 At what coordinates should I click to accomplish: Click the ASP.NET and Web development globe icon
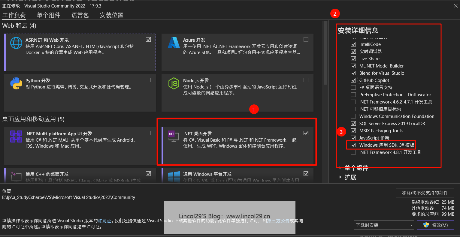pyautogui.click(x=16, y=43)
